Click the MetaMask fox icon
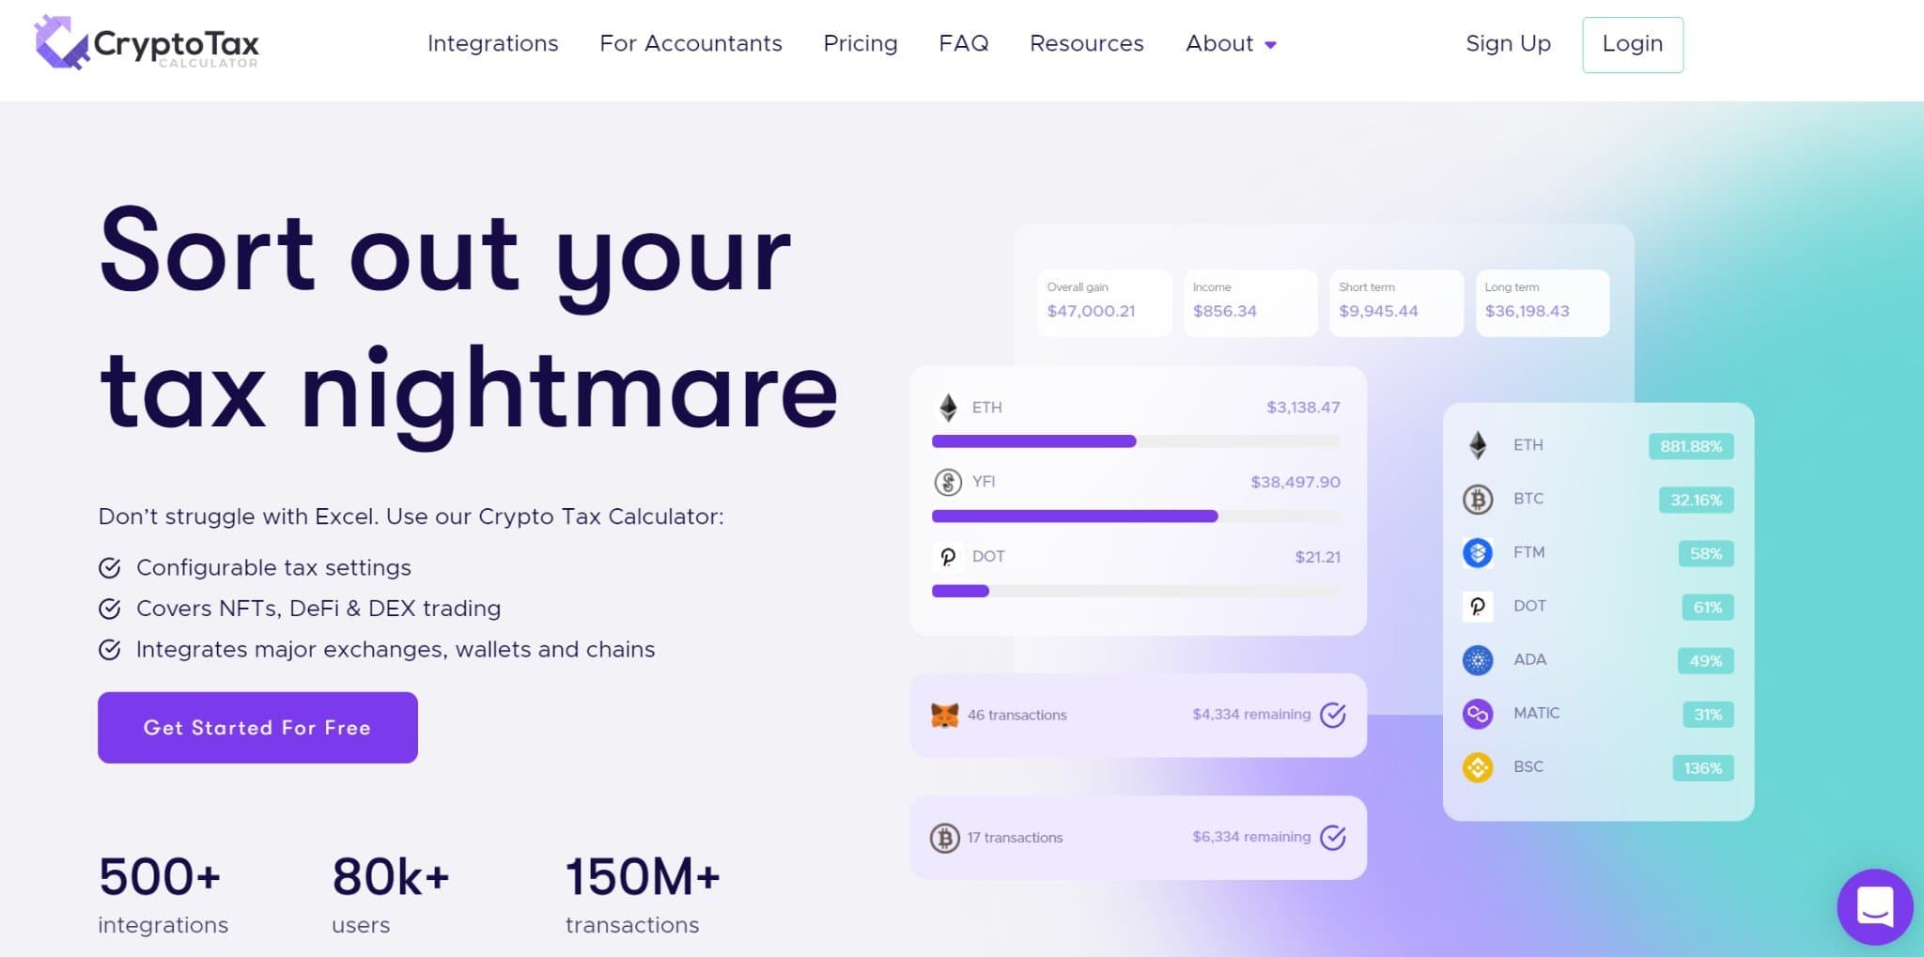This screenshot has height=957, width=1924. click(x=944, y=715)
